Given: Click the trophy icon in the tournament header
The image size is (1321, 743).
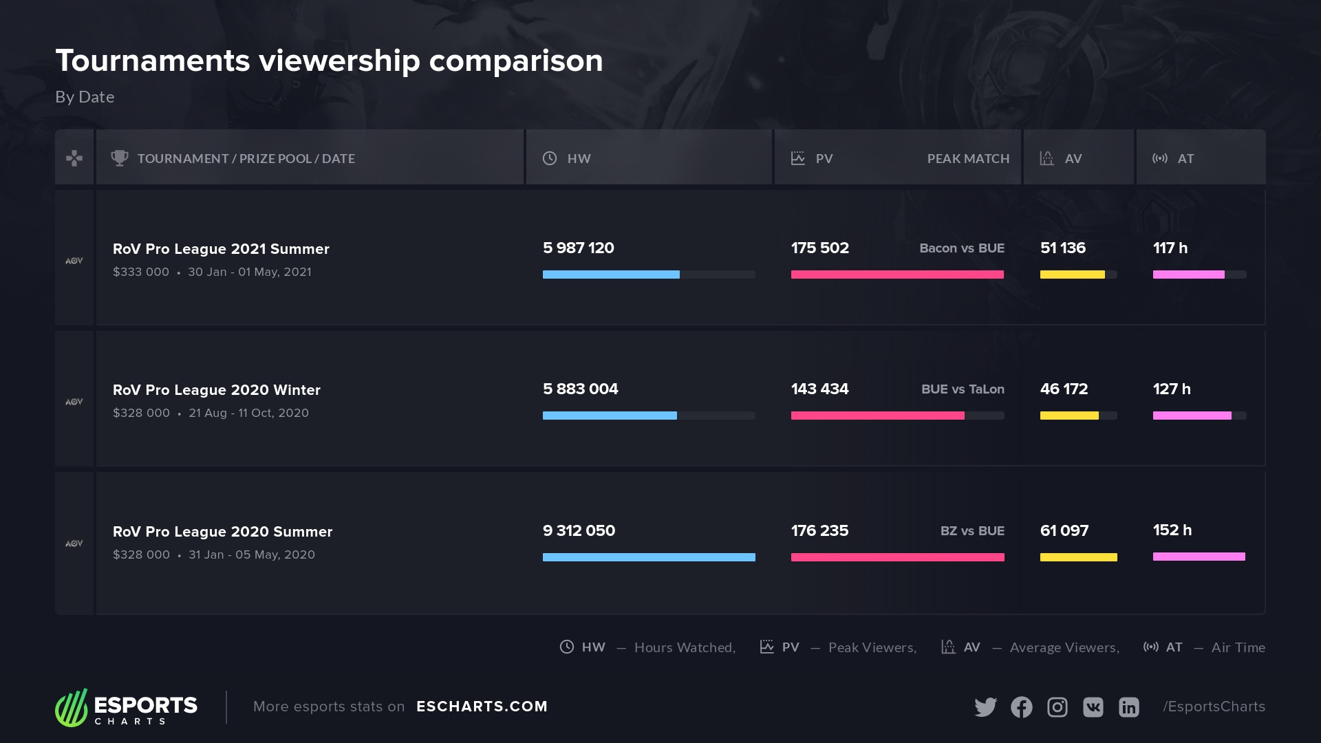Looking at the screenshot, I should click(x=120, y=158).
